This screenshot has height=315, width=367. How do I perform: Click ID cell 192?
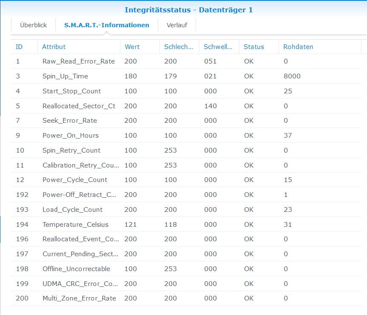click(x=22, y=195)
